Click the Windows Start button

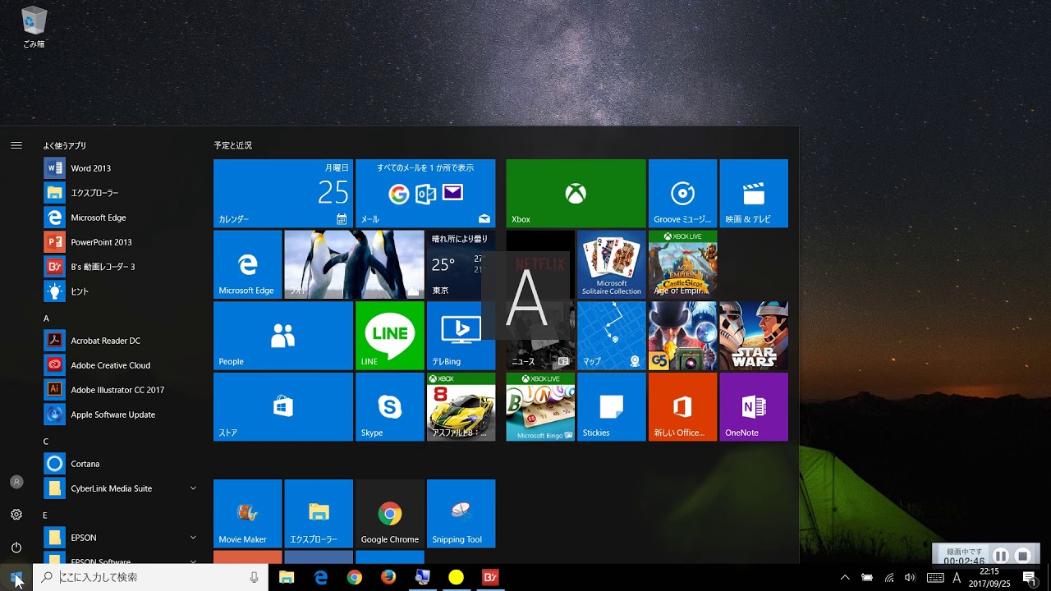pos(16,578)
